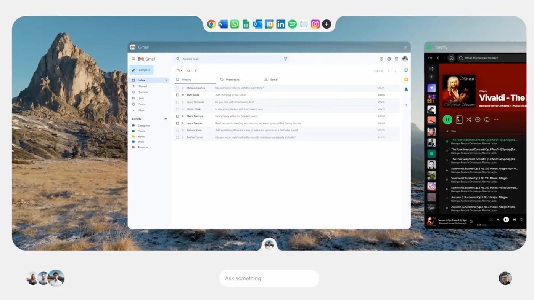Go to Spotify home

(451, 58)
